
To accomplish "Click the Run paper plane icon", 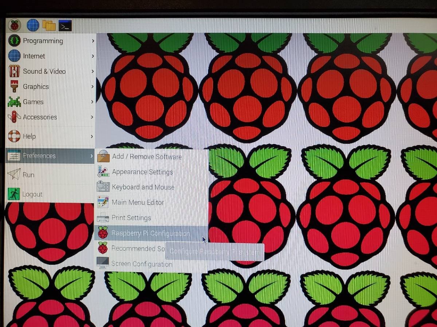I will pos(14,174).
